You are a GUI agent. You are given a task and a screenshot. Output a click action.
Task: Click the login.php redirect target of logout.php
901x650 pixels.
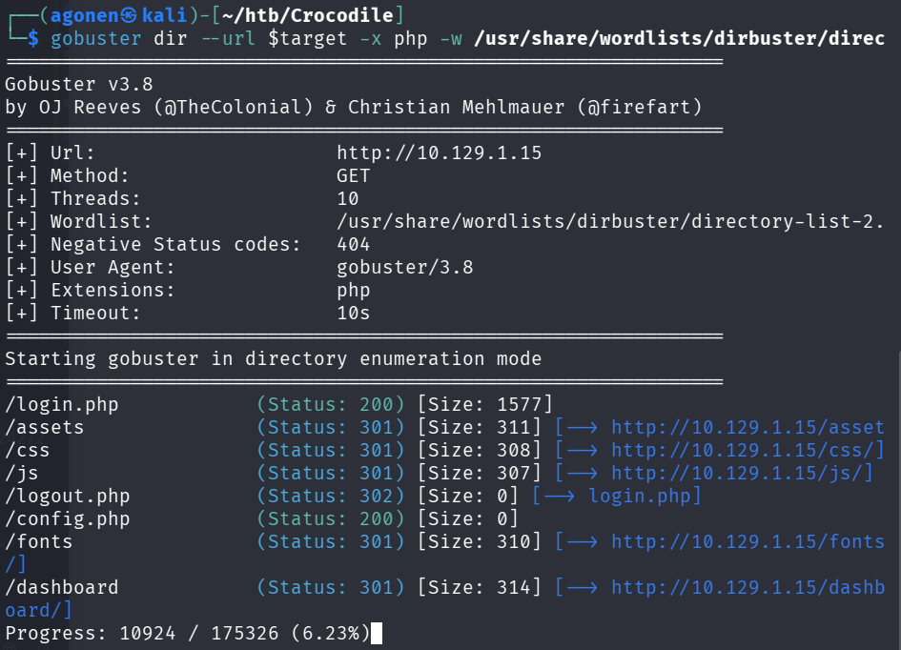click(x=645, y=496)
